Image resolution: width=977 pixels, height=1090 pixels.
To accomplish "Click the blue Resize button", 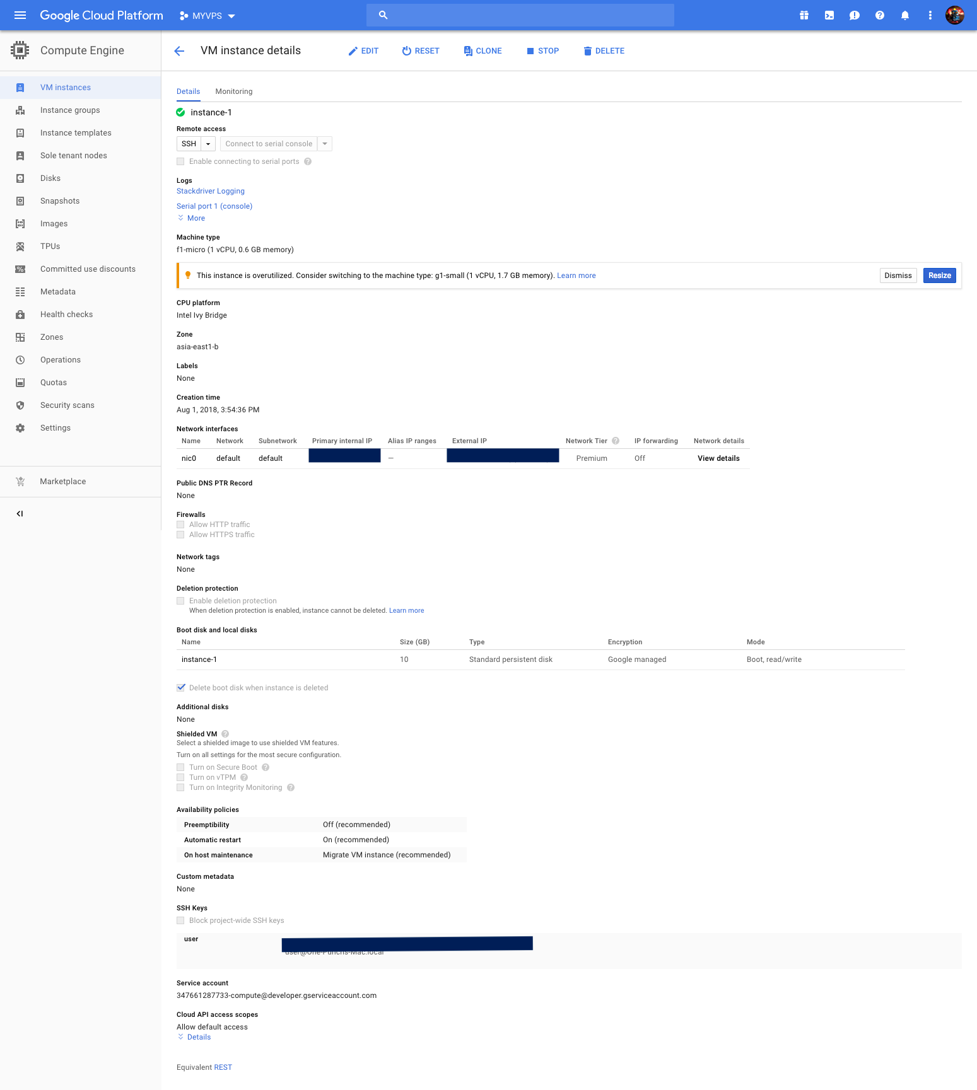I will pyautogui.click(x=940, y=275).
